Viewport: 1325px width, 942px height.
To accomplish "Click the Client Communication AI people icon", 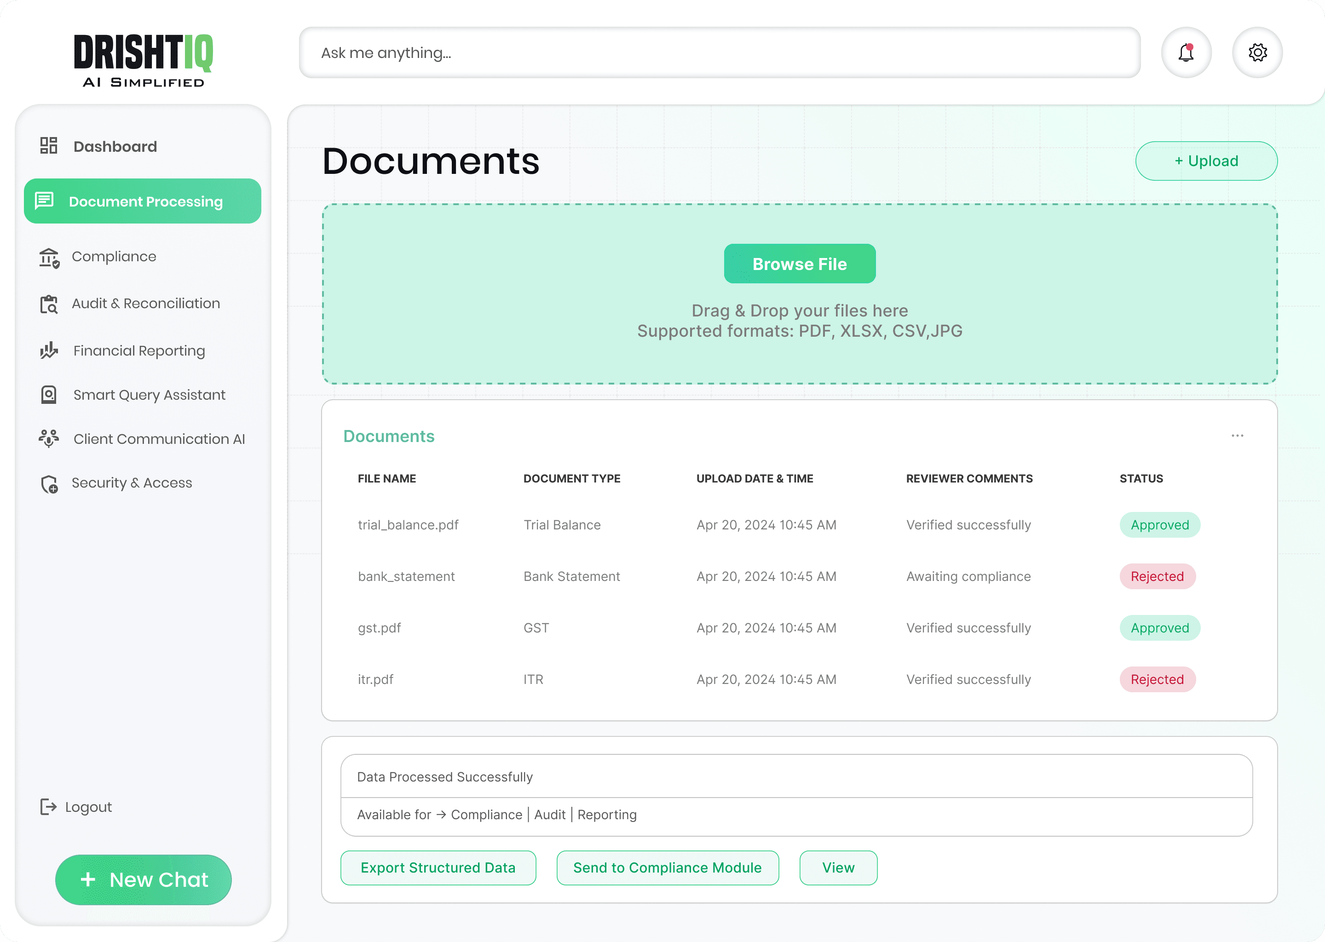I will tap(49, 438).
